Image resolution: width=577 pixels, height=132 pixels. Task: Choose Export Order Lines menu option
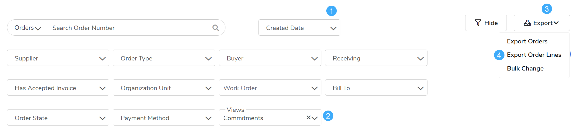(x=534, y=55)
